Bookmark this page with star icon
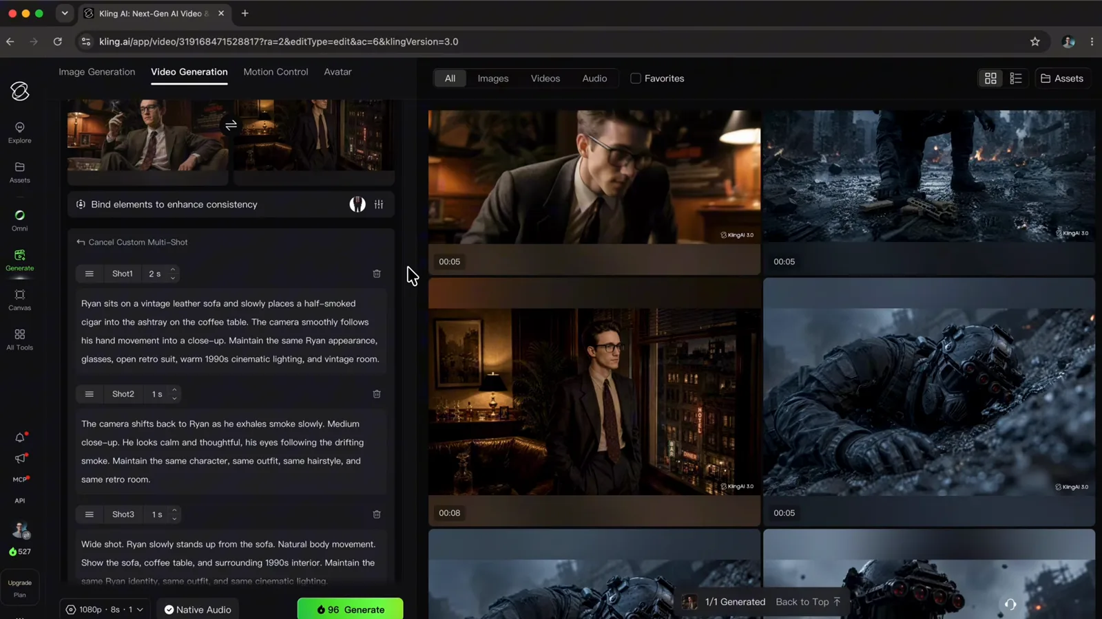The image size is (1102, 619). click(x=1035, y=41)
